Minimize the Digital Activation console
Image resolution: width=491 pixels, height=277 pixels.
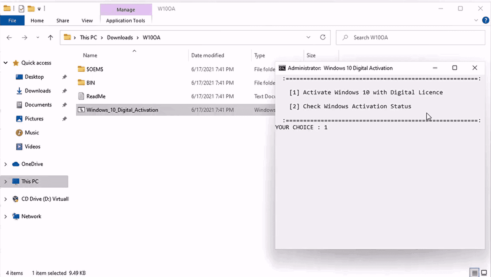[x=435, y=68]
